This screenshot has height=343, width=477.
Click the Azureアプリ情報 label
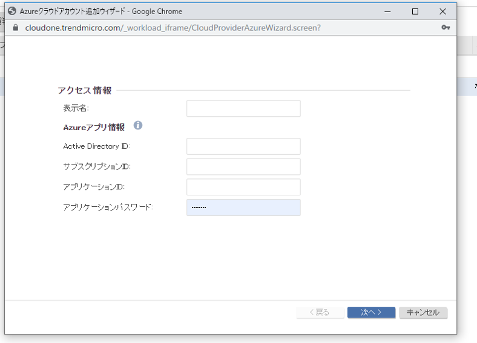(94, 127)
